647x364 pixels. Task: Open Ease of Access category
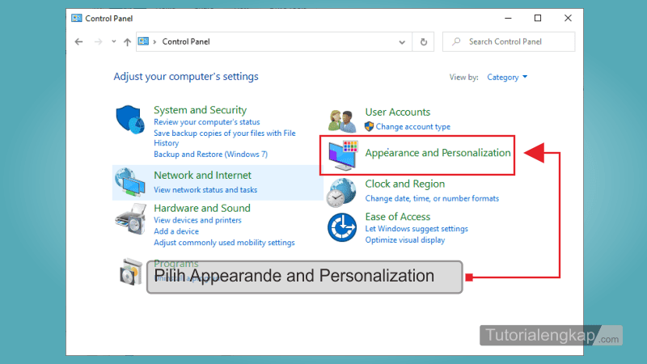click(397, 217)
